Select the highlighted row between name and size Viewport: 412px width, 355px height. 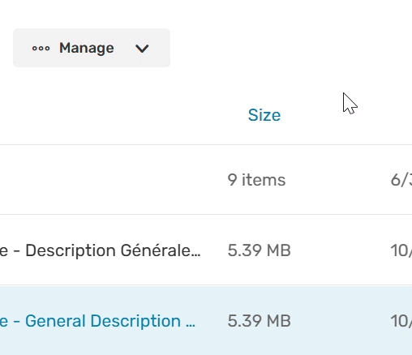pos(212,321)
